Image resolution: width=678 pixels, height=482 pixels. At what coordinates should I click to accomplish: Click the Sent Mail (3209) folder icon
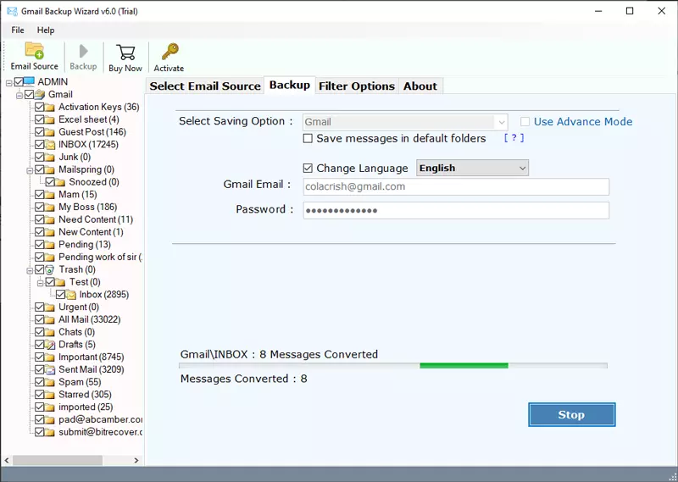(x=50, y=369)
